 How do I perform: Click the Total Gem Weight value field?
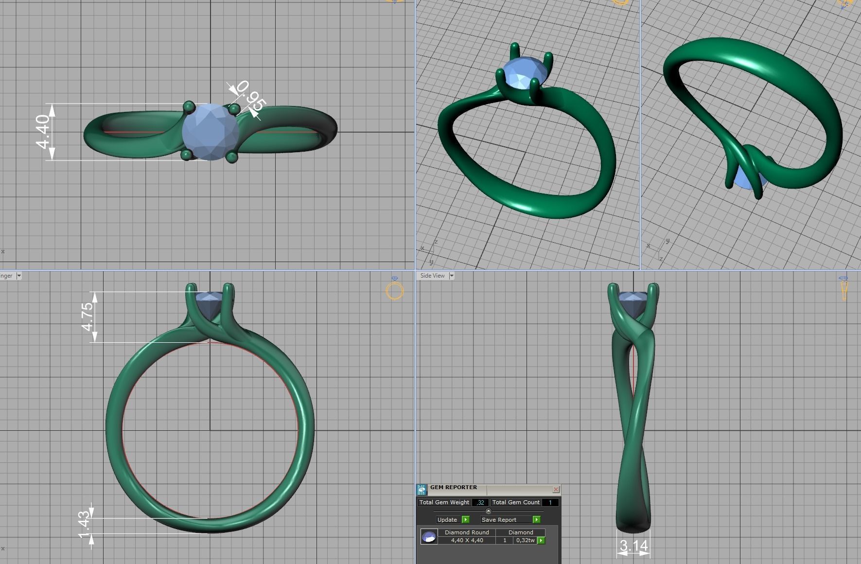pyautogui.click(x=480, y=502)
